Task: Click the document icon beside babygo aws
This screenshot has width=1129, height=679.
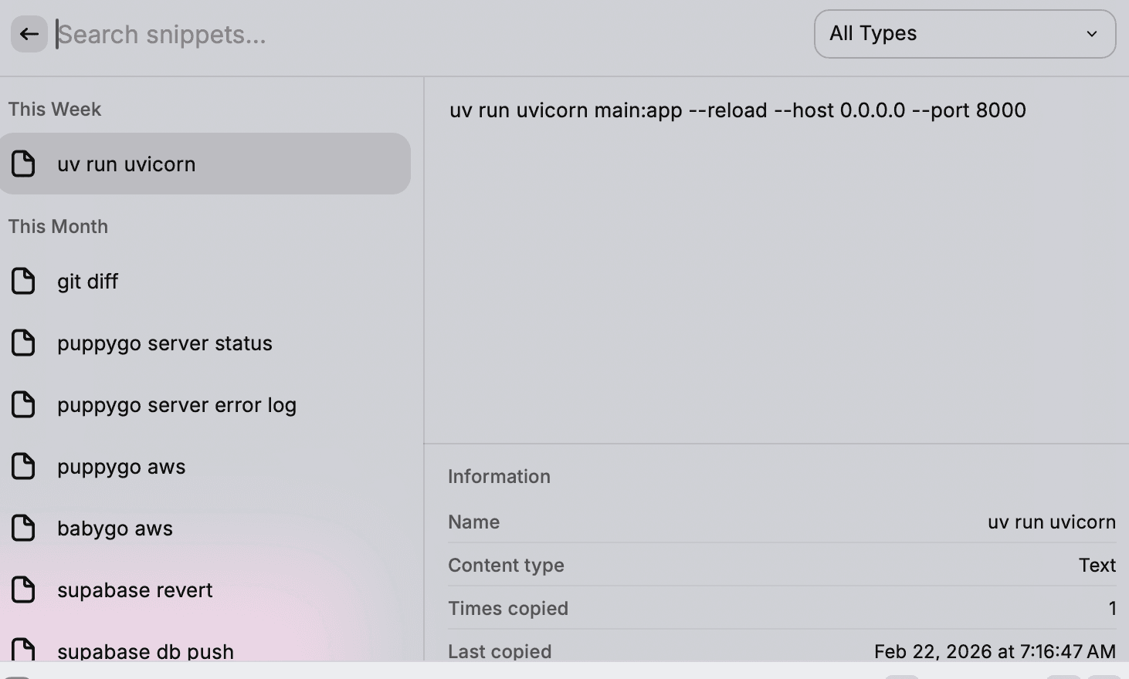Action: (x=23, y=529)
